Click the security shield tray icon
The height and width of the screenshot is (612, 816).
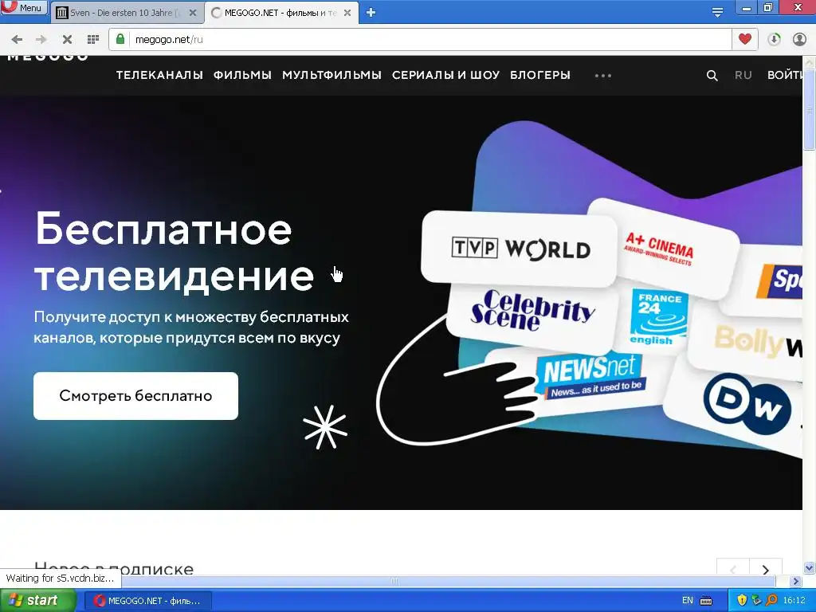point(742,601)
